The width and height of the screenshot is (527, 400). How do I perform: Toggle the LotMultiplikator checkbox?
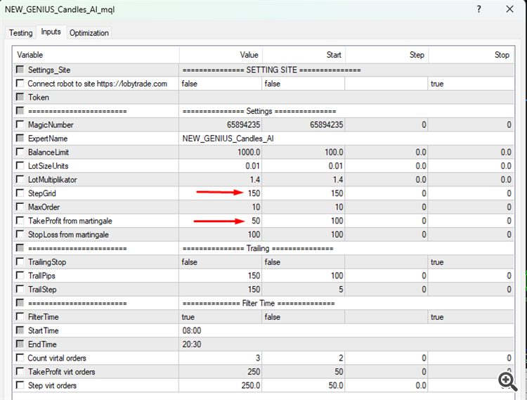pyautogui.click(x=20, y=179)
